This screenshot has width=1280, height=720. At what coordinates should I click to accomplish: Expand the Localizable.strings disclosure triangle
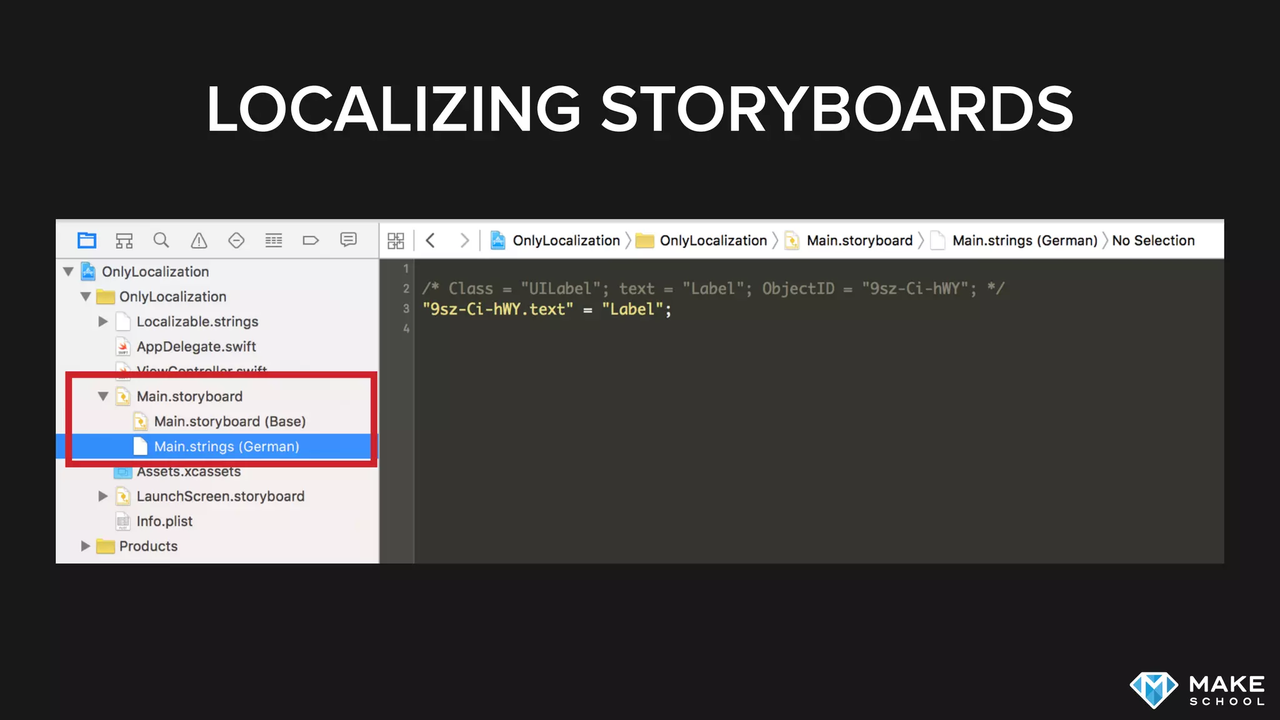click(x=103, y=321)
